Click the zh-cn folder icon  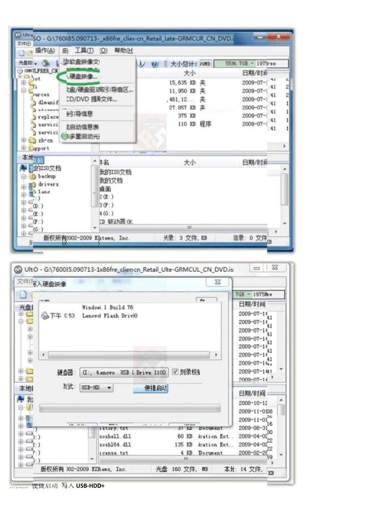click(x=32, y=140)
